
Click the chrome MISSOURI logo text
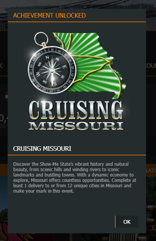click(x=76, y=126)
